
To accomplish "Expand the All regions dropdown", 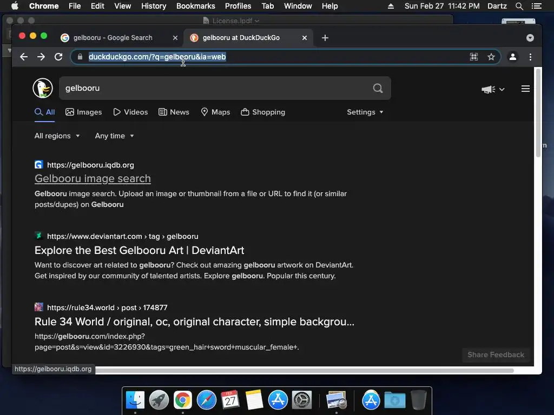I will (x=57, y=136).
